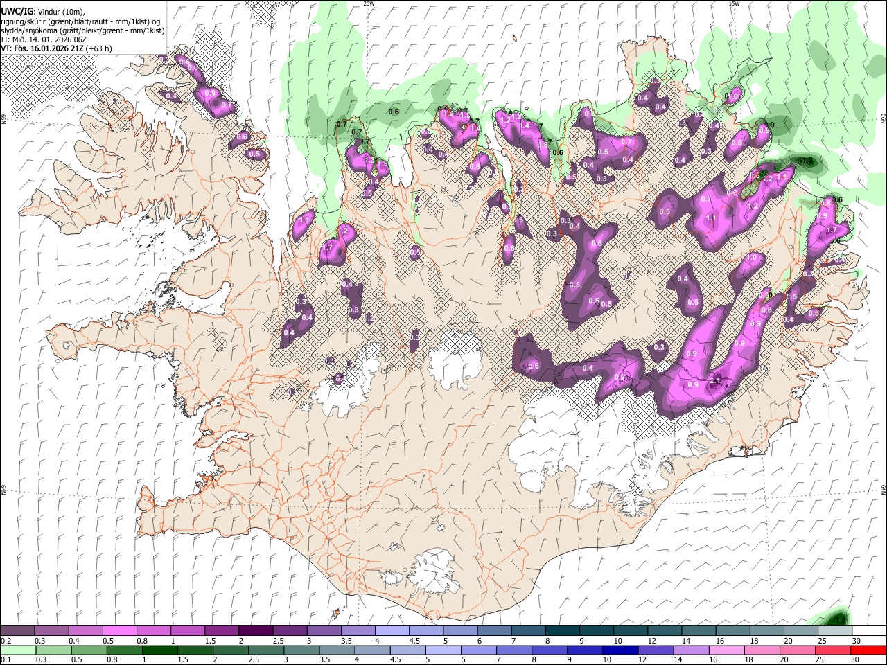Click the '30' label on the lower legend row
Viewport: 887px width, 665px height.
pyautogui.click(x=857, y=659)
